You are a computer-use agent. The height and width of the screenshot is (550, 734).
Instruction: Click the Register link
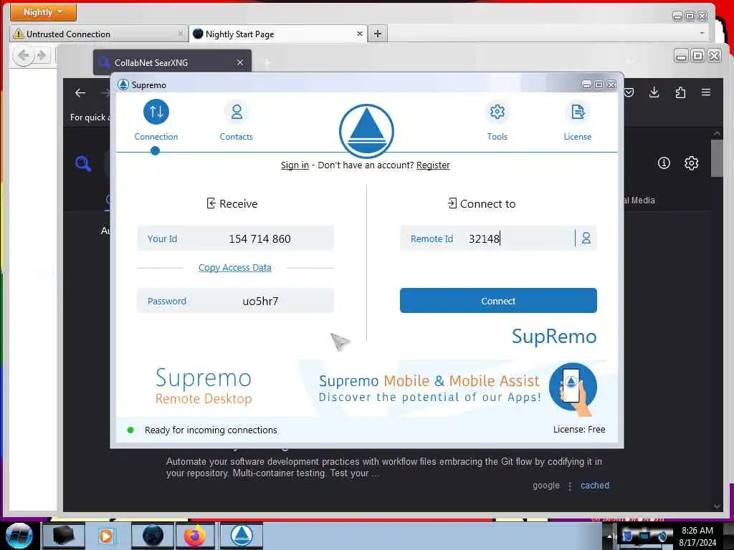pos(433,165)
